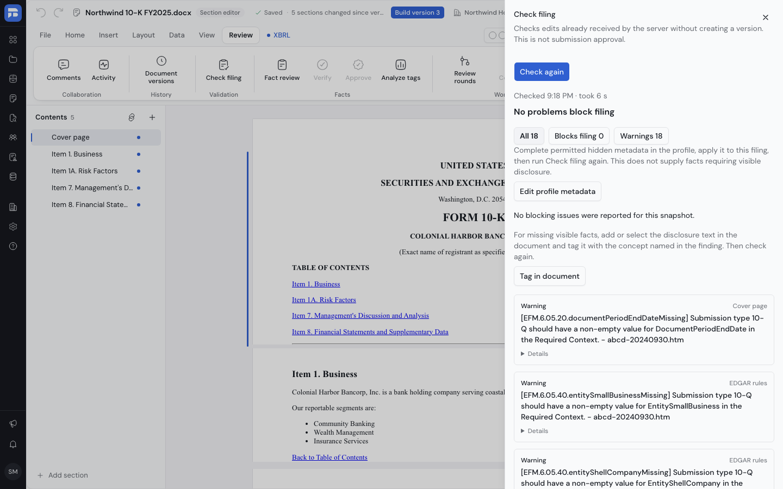Click Analyze tags in the ribbon
Image resolution: width=783 pixels, height=489 pixels.
point(401,71)
